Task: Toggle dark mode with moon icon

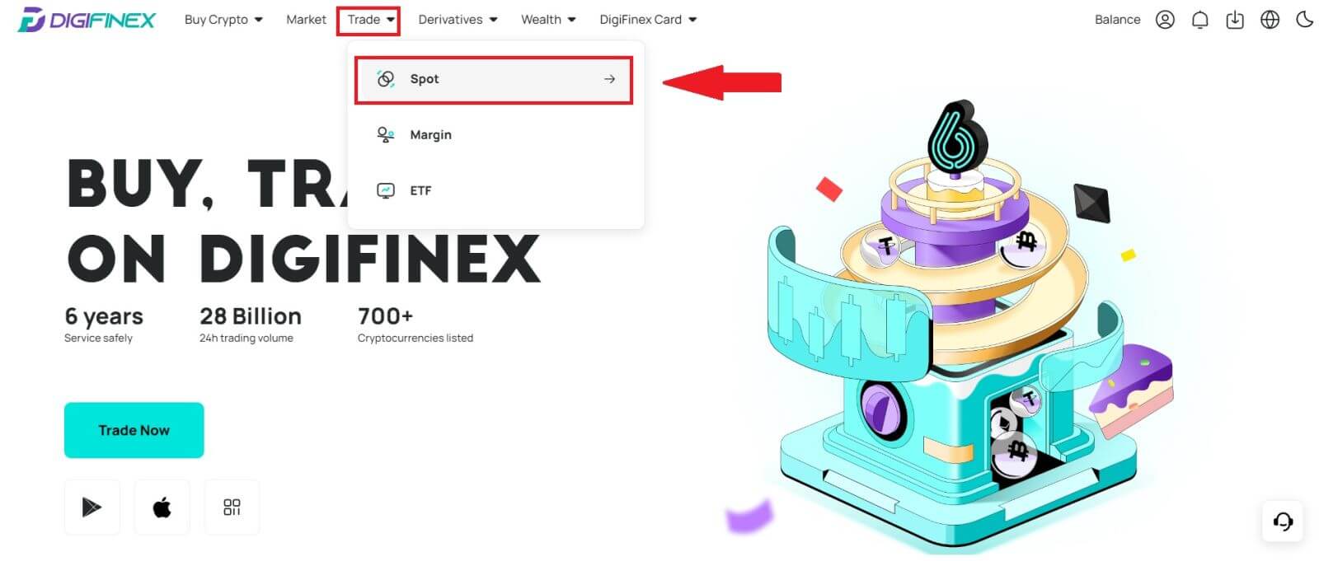Action: (1304, 19)
